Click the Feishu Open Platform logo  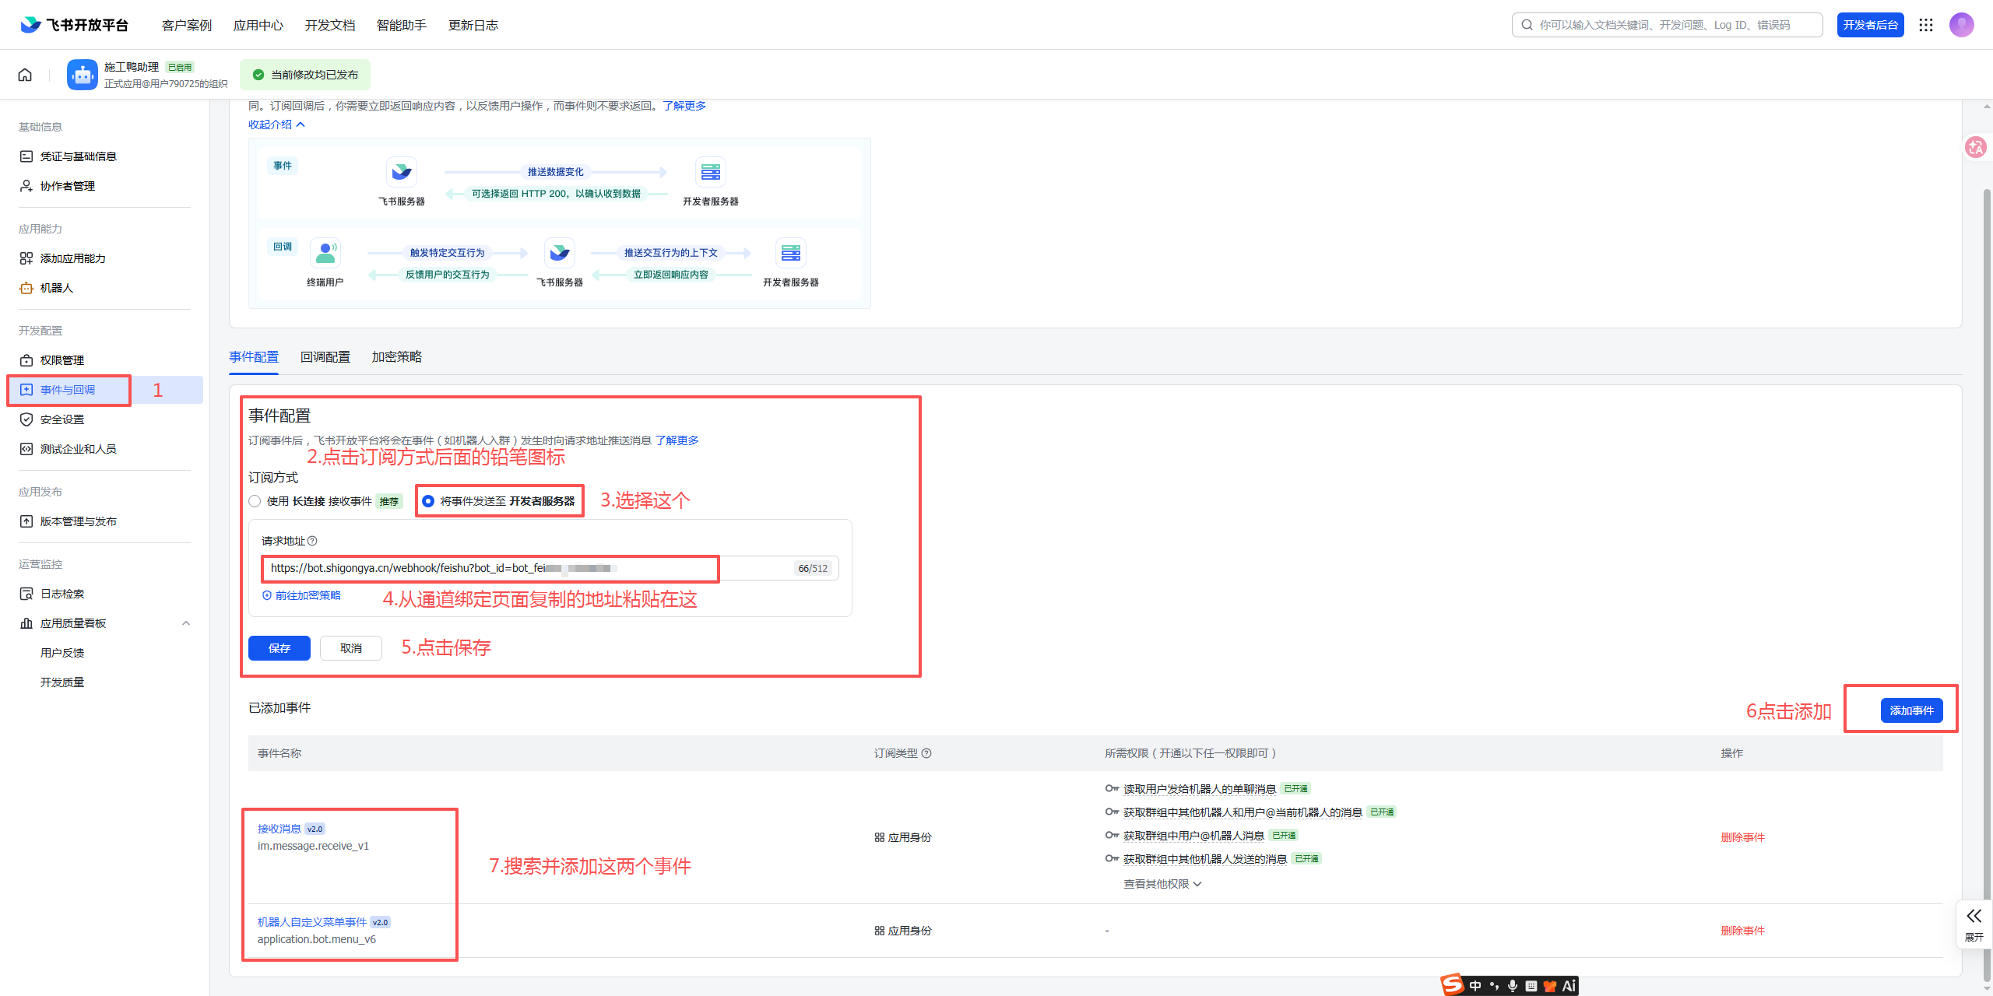(x=74, y=25)
